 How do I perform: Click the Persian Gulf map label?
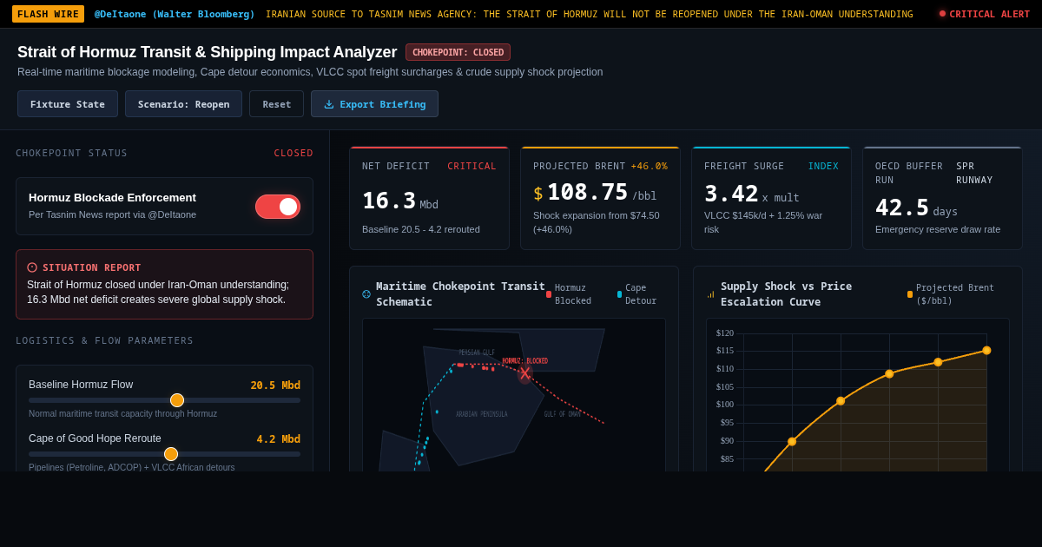[x=477, y=353]
